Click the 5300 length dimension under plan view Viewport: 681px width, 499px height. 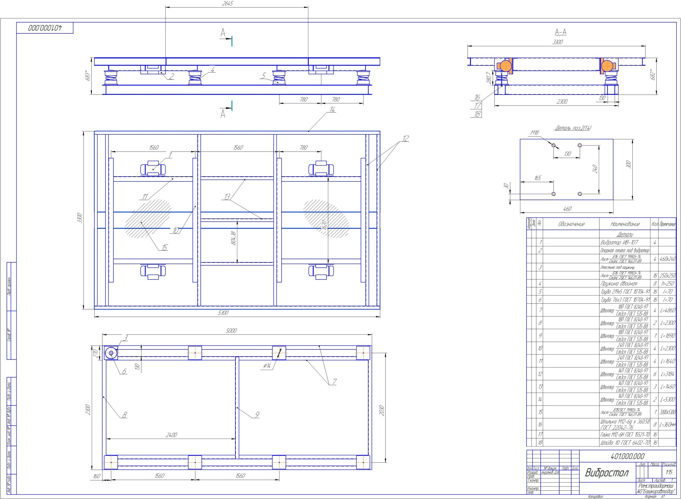(x=223, y=313)
